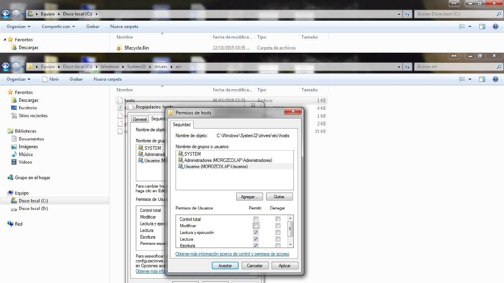The height and width of the screenshot is (283, 504).
Task: Select Seguridad tab in Permisos de hosts
Action: click(182, 125)
